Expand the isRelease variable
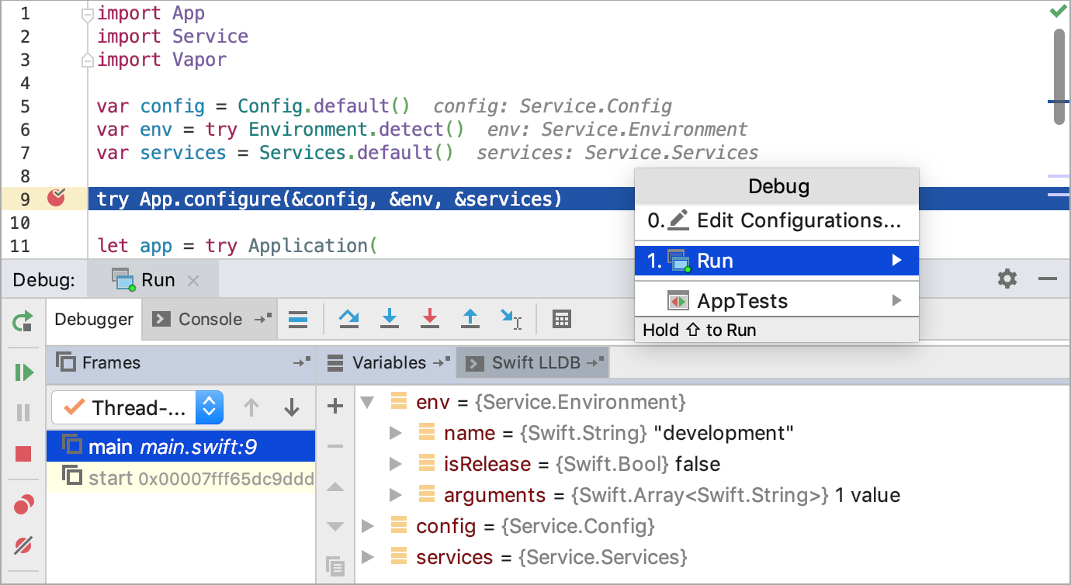The width and height of the screenshot is (1071, 585). (396, 464)
